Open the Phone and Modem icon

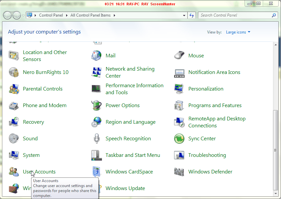pyautogui.click(x=14, y=105)
